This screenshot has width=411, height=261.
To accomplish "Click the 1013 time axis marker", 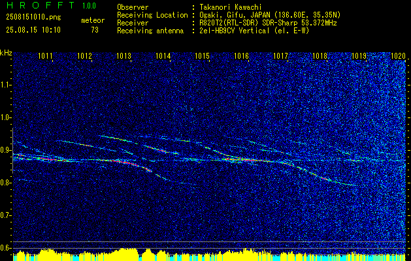I will pos(123,55).
